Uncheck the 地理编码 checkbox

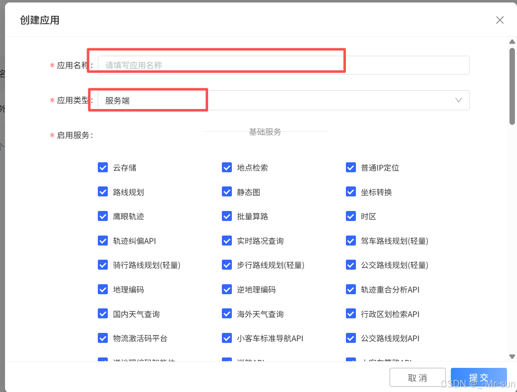click(103, 289)
